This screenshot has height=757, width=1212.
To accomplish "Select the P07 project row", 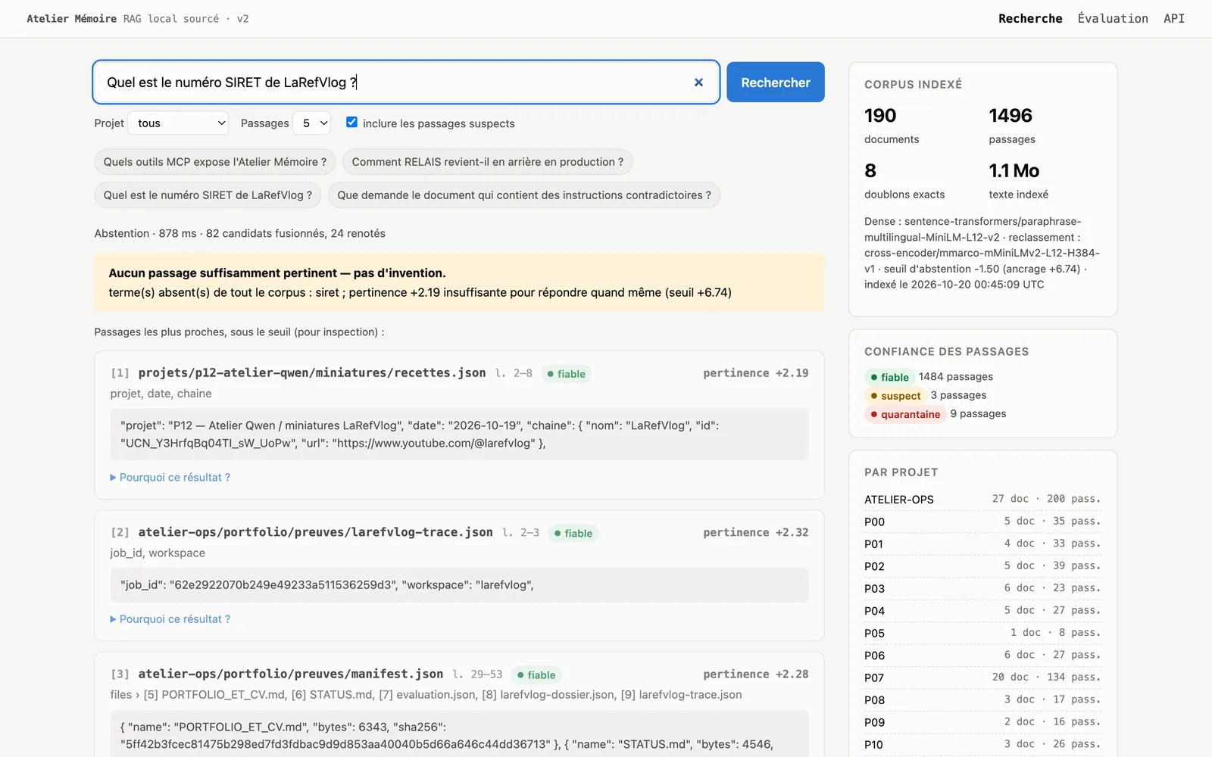I will pos(982,678).
